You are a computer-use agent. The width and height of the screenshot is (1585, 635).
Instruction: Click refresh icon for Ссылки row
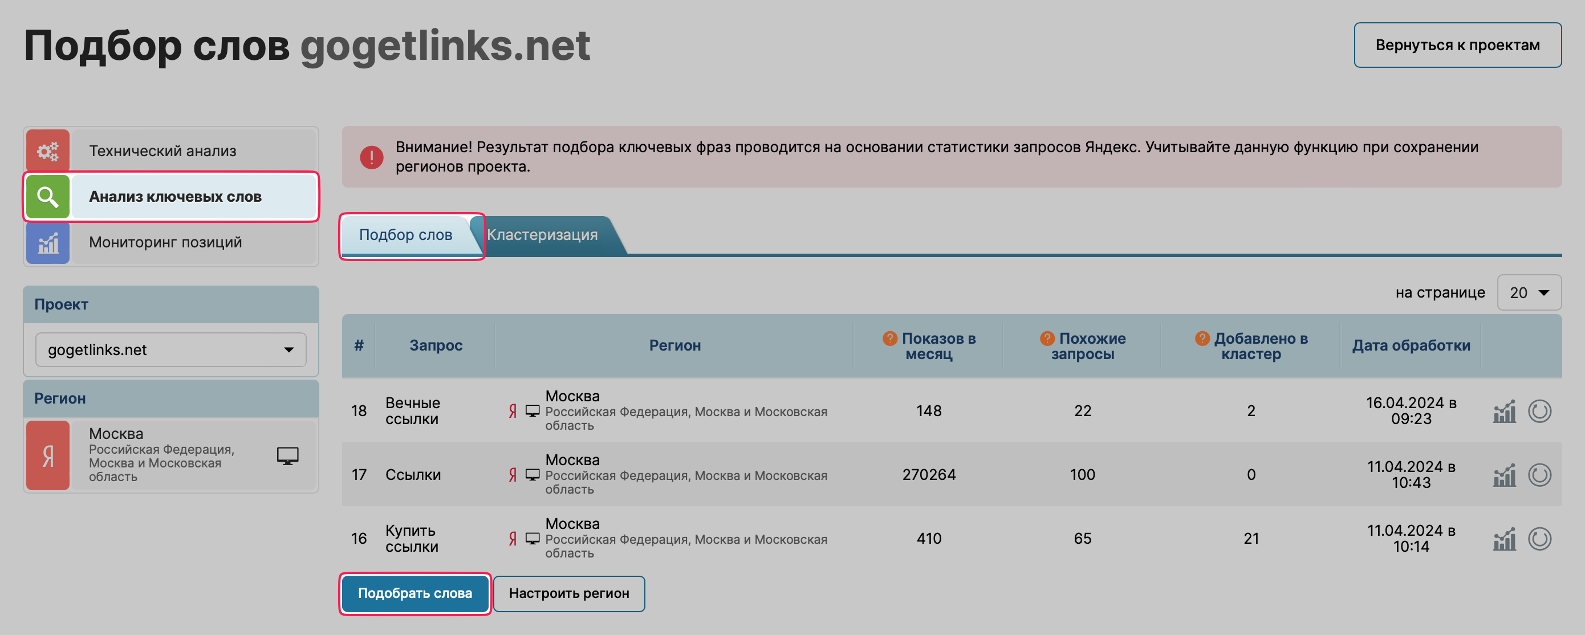pos(1539,475)
